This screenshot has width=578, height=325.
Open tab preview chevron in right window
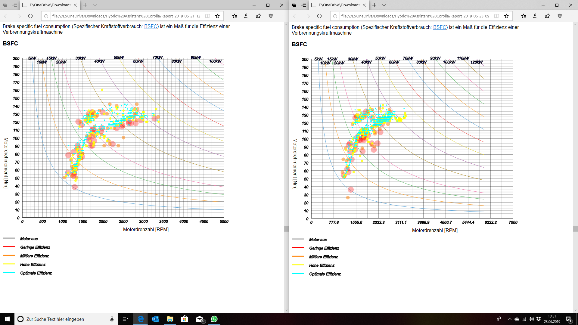pyautogui.click(x=384, y=5)
